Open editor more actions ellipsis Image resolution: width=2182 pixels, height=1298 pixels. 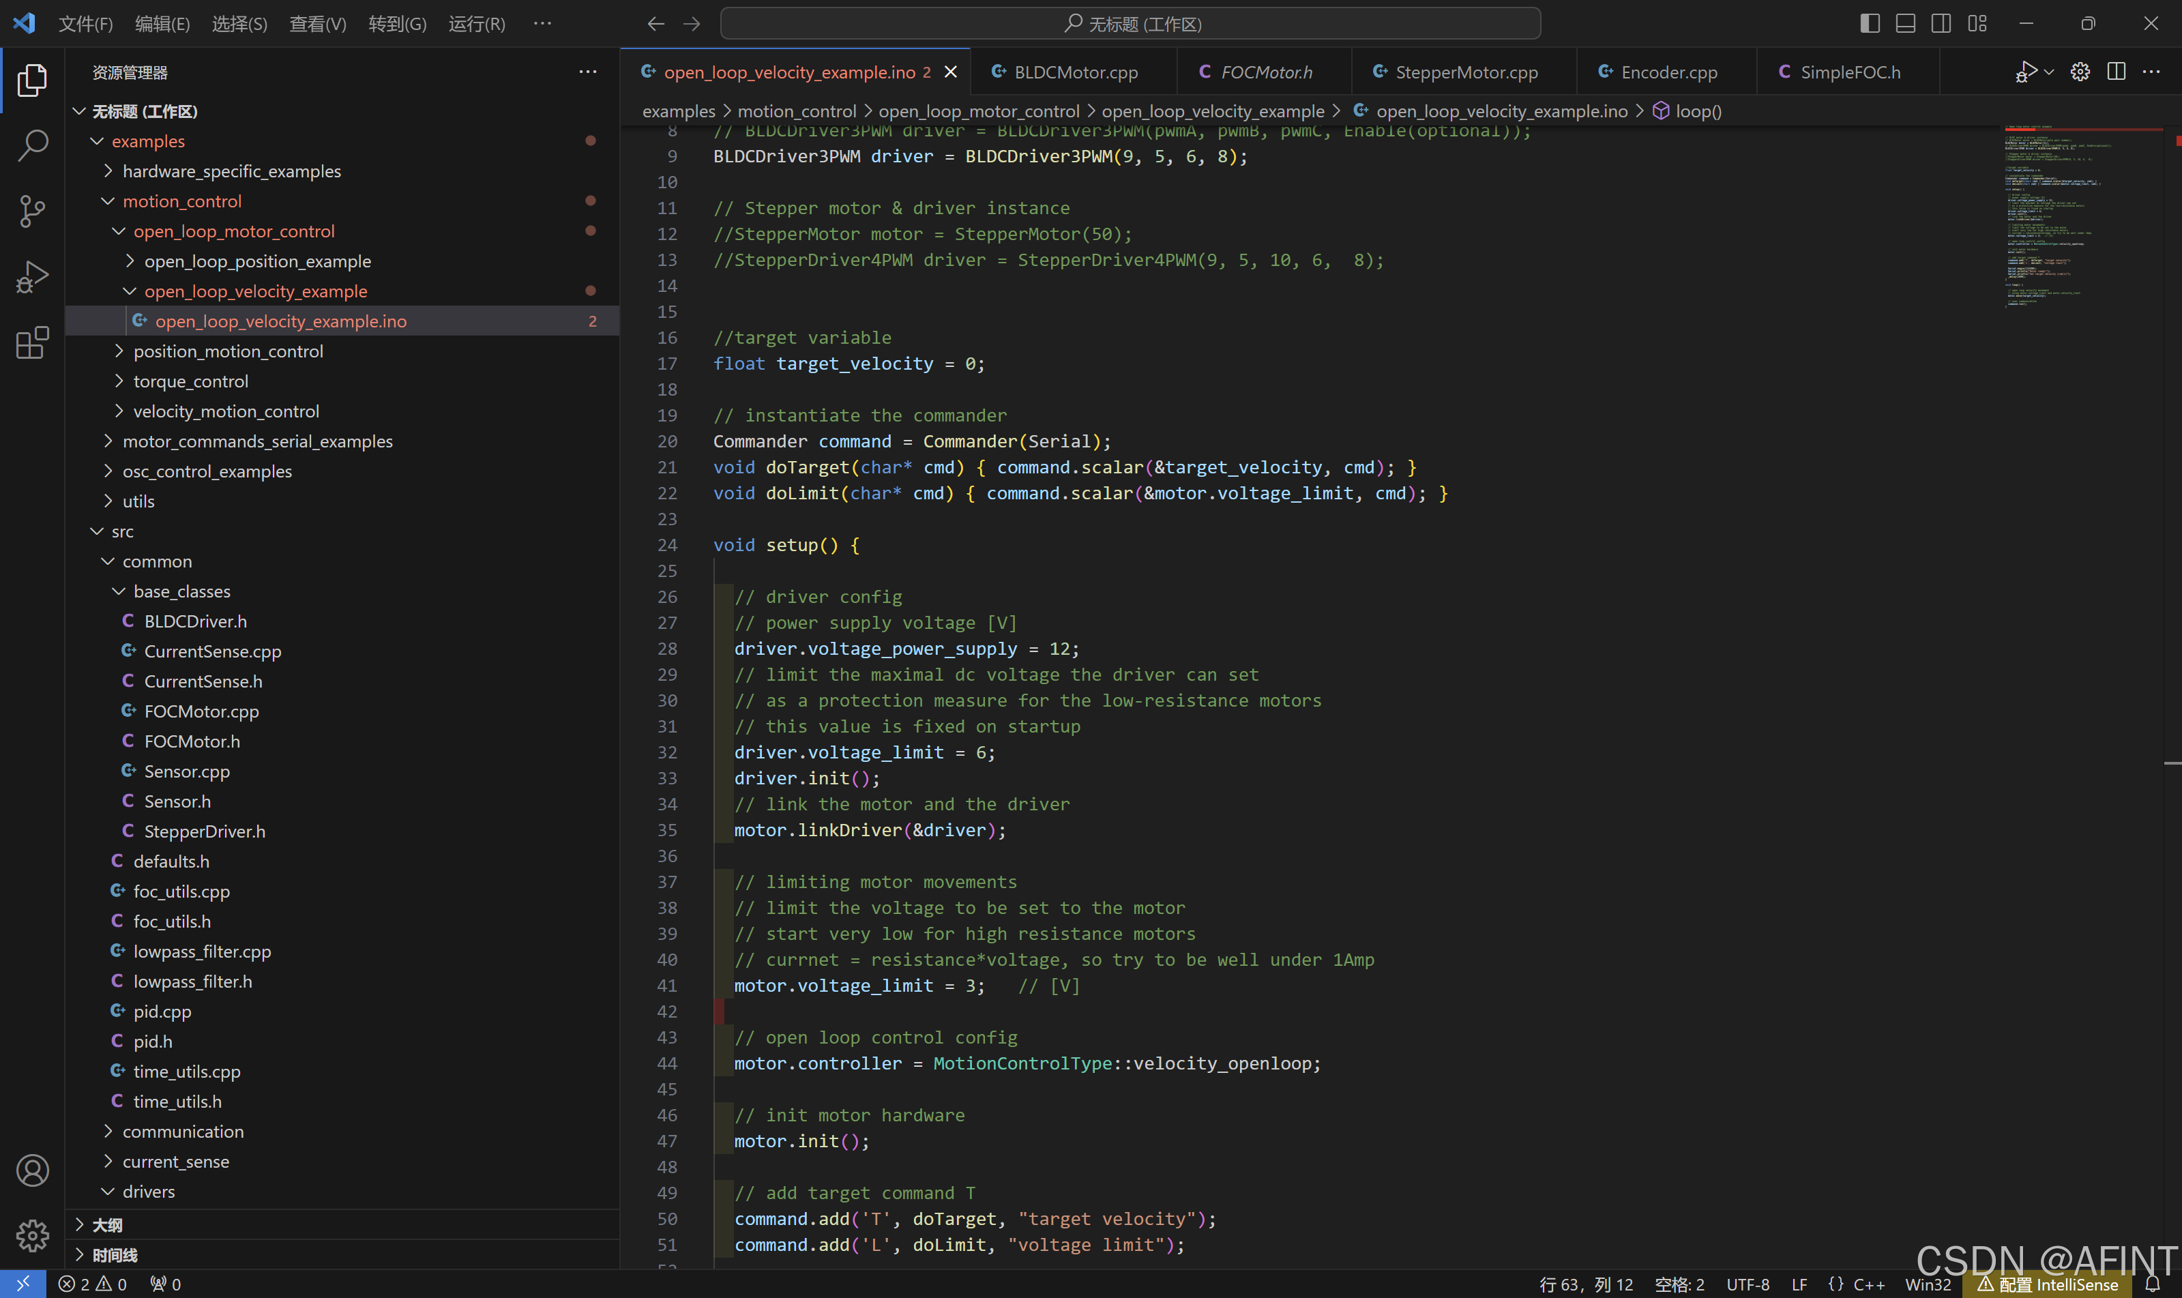(x=2152, y=72)
